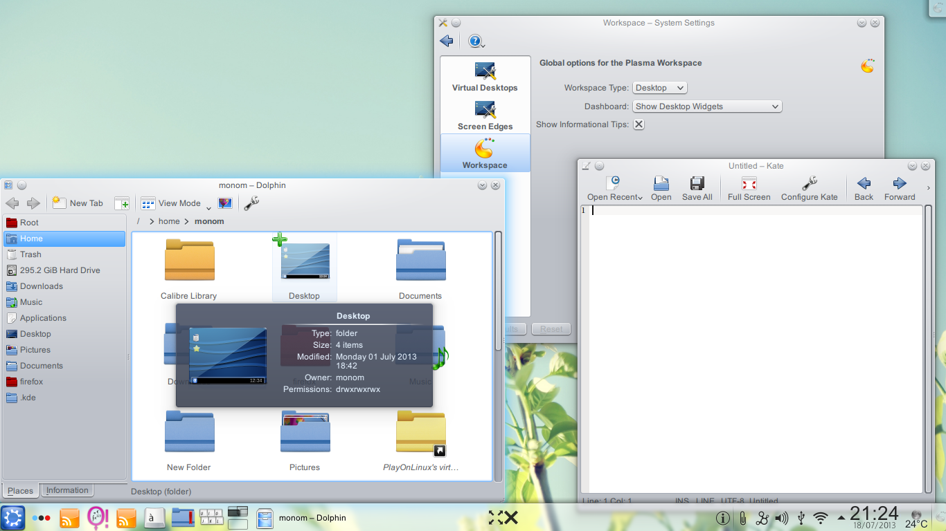The width and height of the screenshot is (946, 531).
Task: Click the Open icon in Kate's toolbar
Action: click(661, 188)
